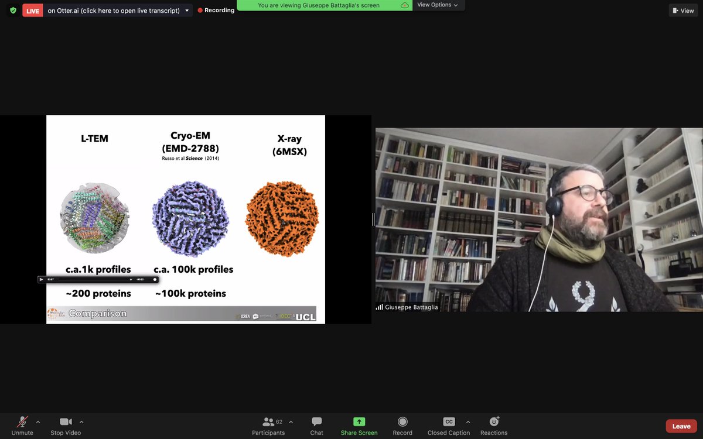The image size is (703, 439).
Task: Click the round knob on slide video player
Action: click(x=155, y=279)
